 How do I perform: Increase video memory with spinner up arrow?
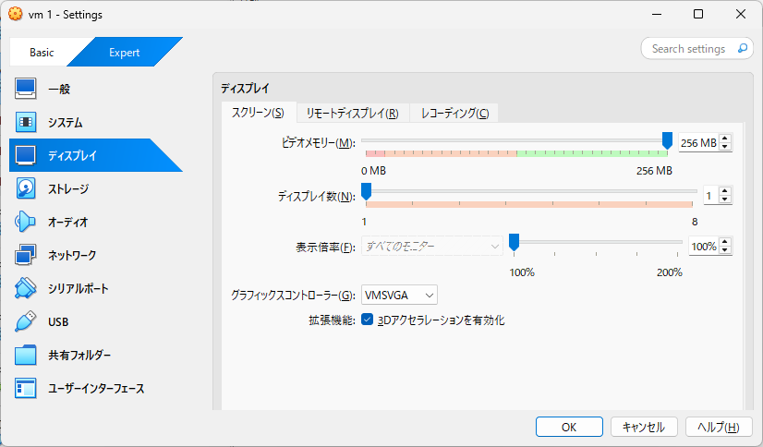(x=725, y=139)
